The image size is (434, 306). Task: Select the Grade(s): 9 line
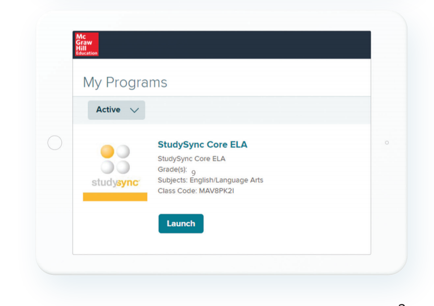click(177, 170)
